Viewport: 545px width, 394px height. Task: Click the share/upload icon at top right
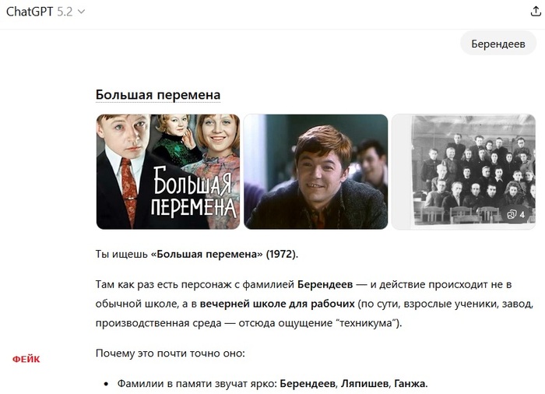(536, 12)
